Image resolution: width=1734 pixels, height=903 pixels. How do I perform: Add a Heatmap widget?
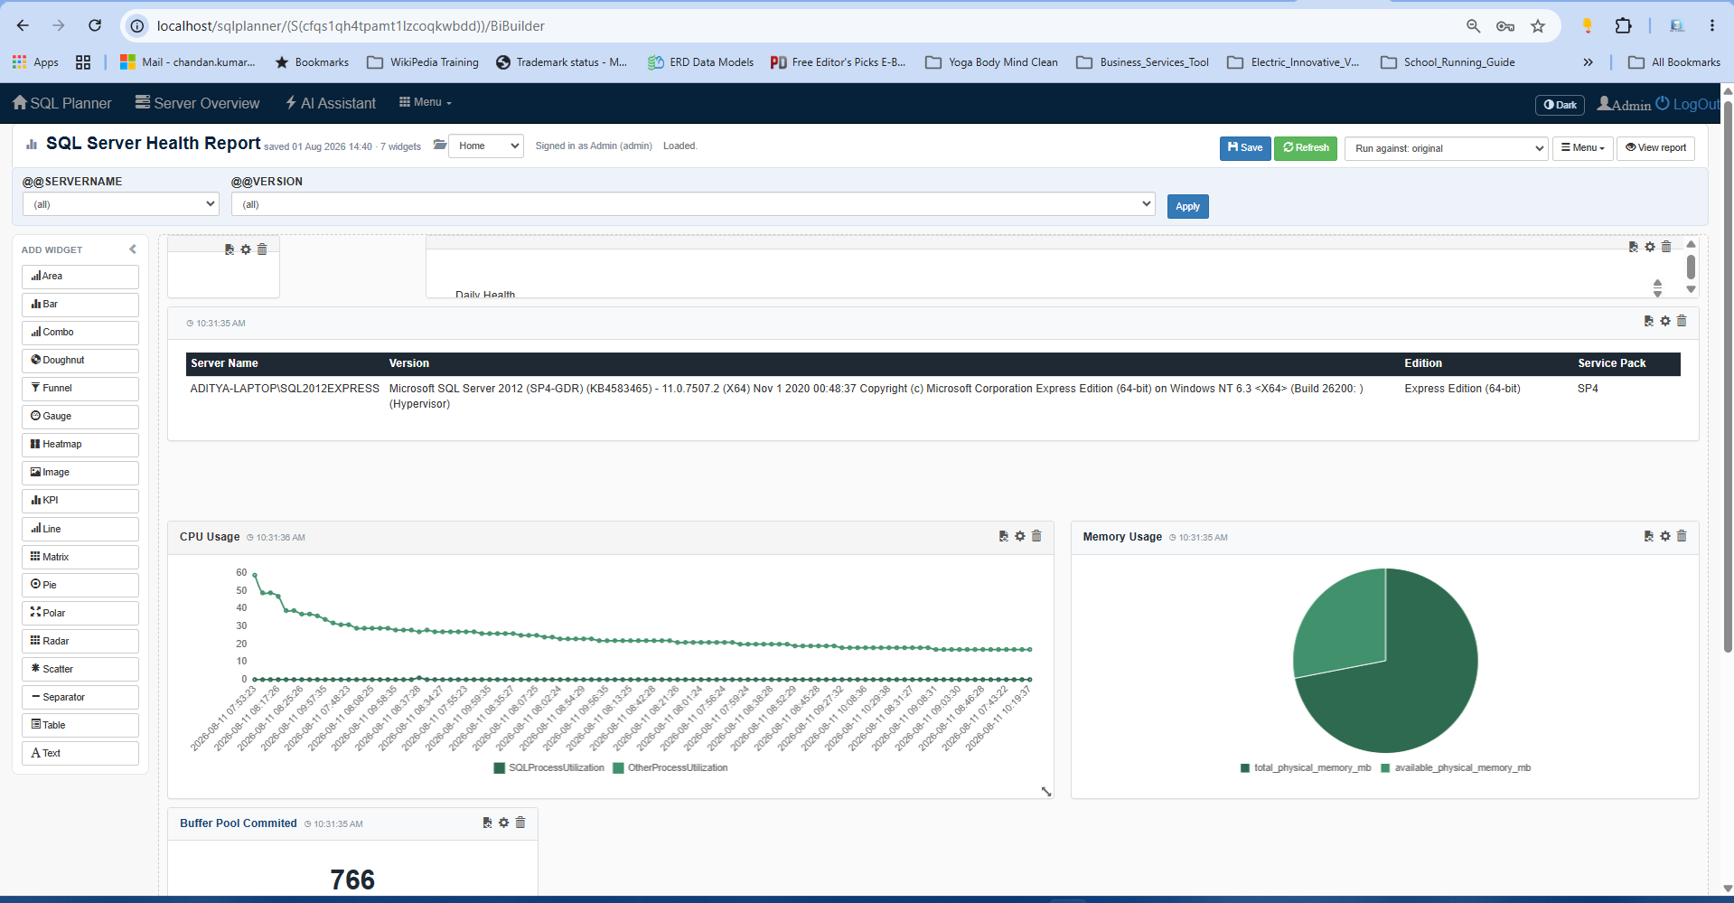coord(80,444)
